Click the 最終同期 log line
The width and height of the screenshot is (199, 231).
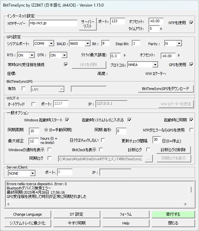tap(36, 192)
